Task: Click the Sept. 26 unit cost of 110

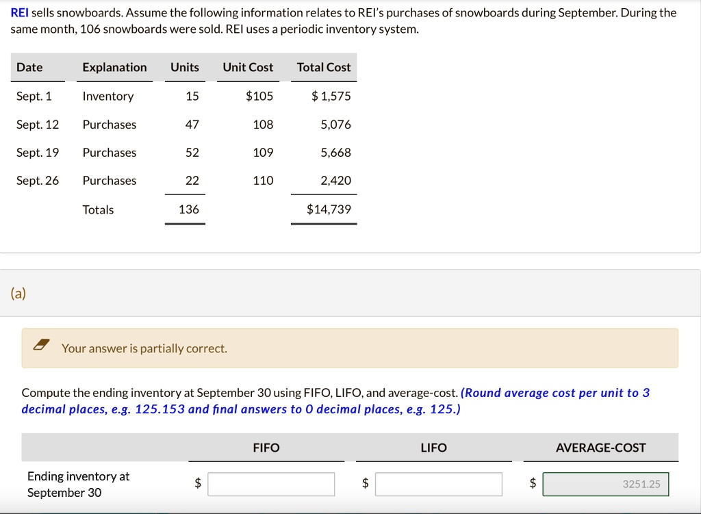Action: tap(263, 181)
